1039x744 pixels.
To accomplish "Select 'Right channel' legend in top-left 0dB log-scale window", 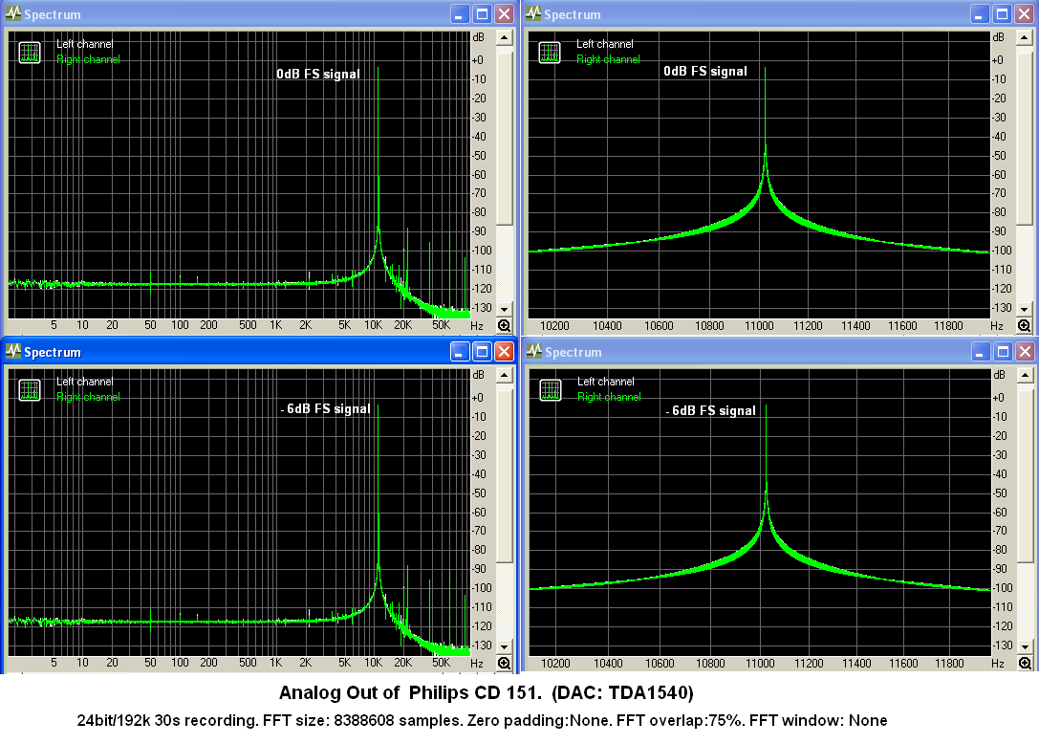I will 88,59.
